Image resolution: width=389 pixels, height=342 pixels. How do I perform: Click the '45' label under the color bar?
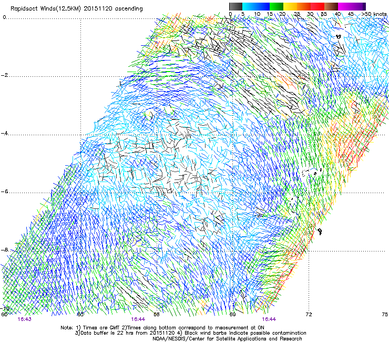(x=351, y=14)
